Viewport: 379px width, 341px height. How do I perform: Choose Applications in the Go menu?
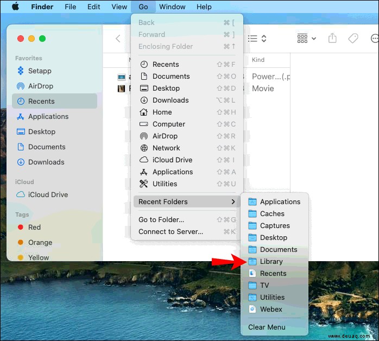tap(187, 172)
